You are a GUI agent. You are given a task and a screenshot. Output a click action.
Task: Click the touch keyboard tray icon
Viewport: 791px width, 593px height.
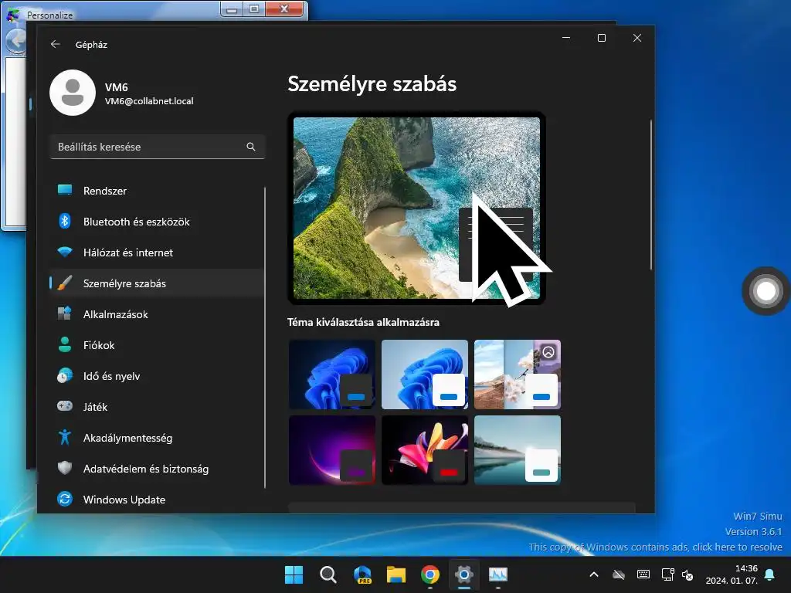(643, 574)
